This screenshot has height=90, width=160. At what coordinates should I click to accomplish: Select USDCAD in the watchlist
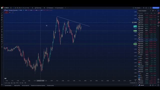(147, 72)
